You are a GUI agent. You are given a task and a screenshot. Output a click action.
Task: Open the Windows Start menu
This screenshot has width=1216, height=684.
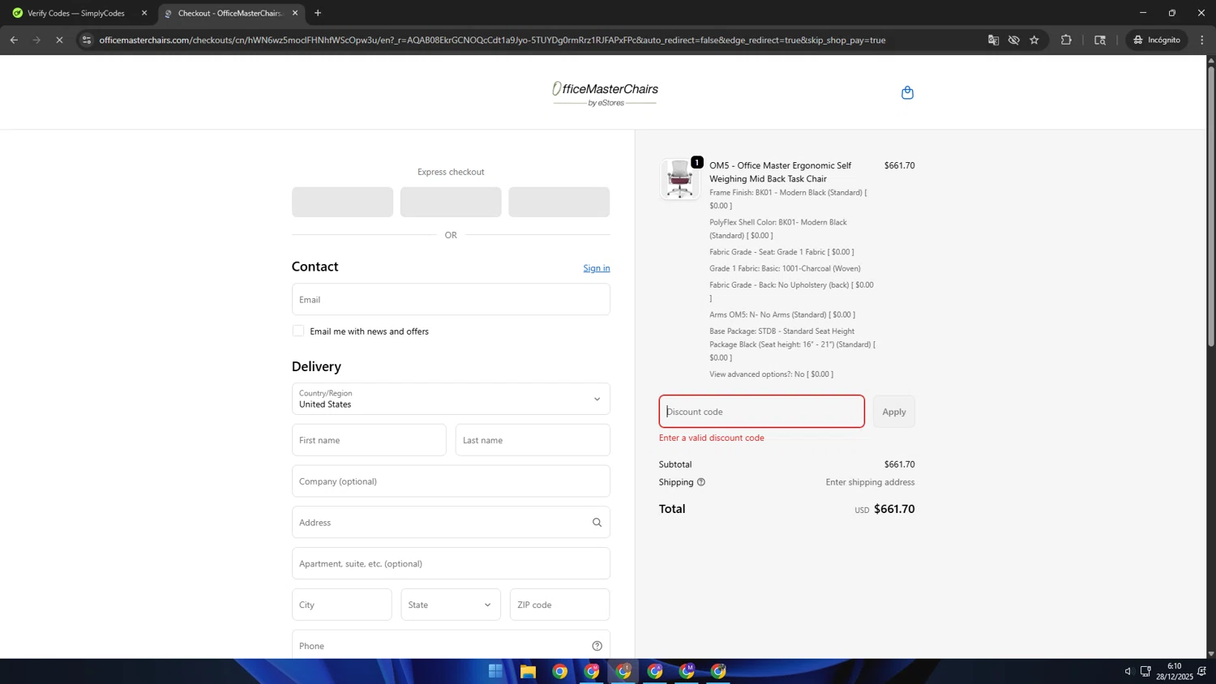pyautogui.click(x=495, y=671)
